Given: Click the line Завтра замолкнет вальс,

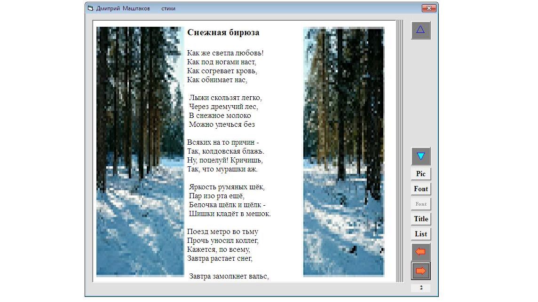Looking at the screenshot, I should pyautogui.click(x=229, y=276).
